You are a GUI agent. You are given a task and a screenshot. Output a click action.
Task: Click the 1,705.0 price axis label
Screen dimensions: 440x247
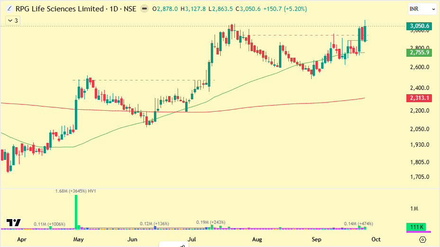420,177
